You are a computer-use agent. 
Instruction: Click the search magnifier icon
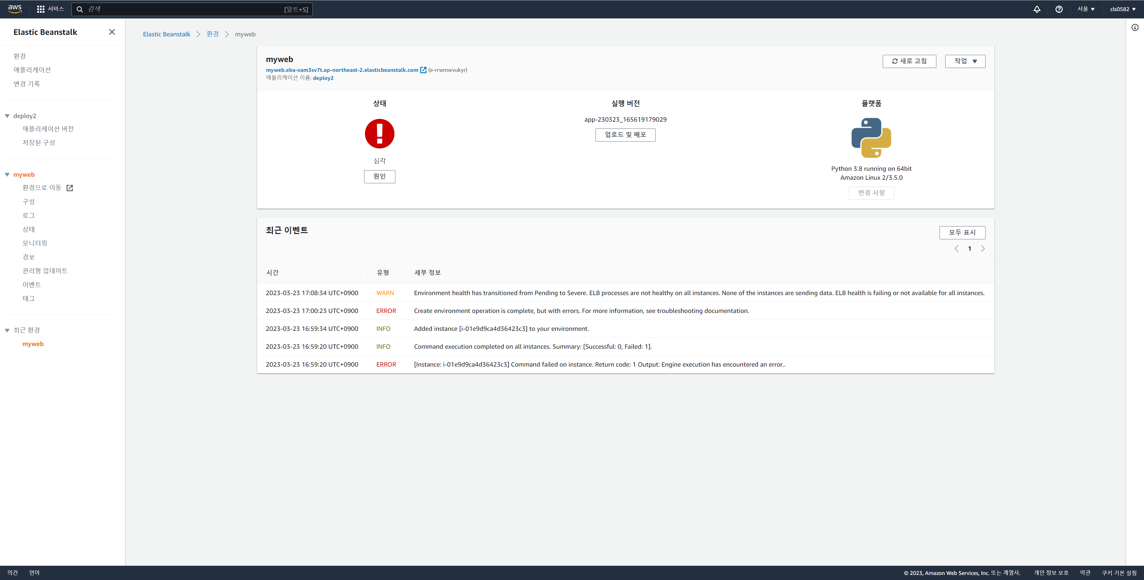click(80, 9)
